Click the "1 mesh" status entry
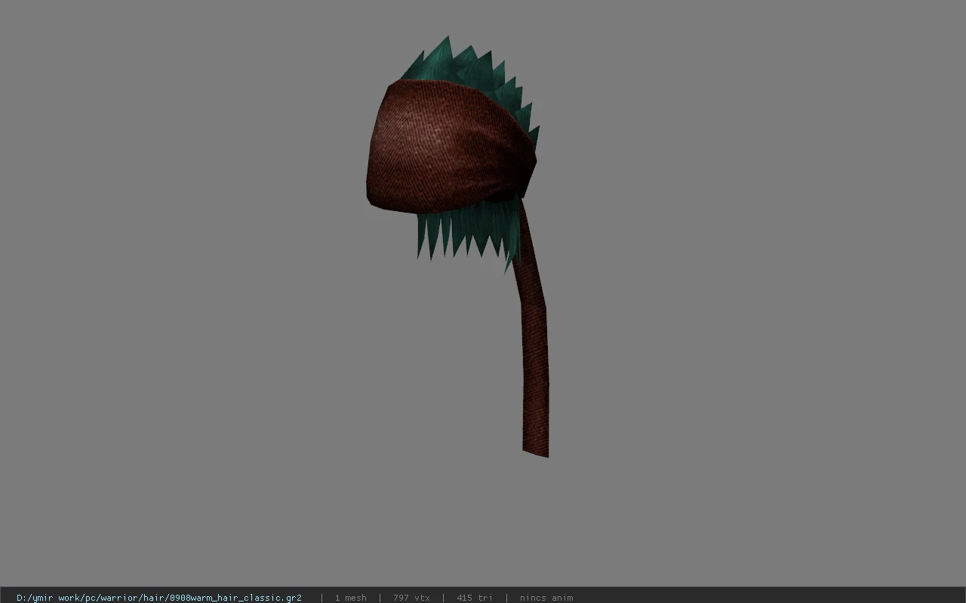This screenshot has width=966, height=603. 350,598
